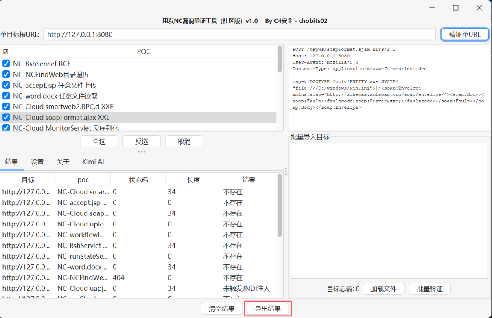Close the NC vulnerability tool window
The image size is (492, 318).
click(479, 8)
